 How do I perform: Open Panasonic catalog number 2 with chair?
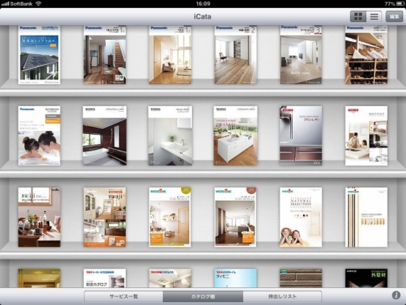tap(235, 54)
